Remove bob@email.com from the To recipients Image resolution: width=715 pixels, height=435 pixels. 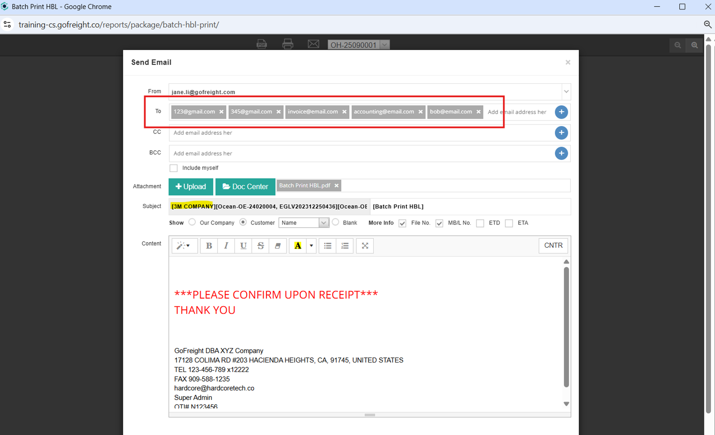pos(478,112)
